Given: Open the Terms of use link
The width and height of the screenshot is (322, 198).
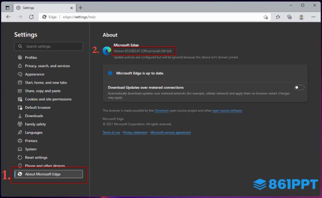Looking at the screenshot, I should pyautogui.click(x=111, y=133).
